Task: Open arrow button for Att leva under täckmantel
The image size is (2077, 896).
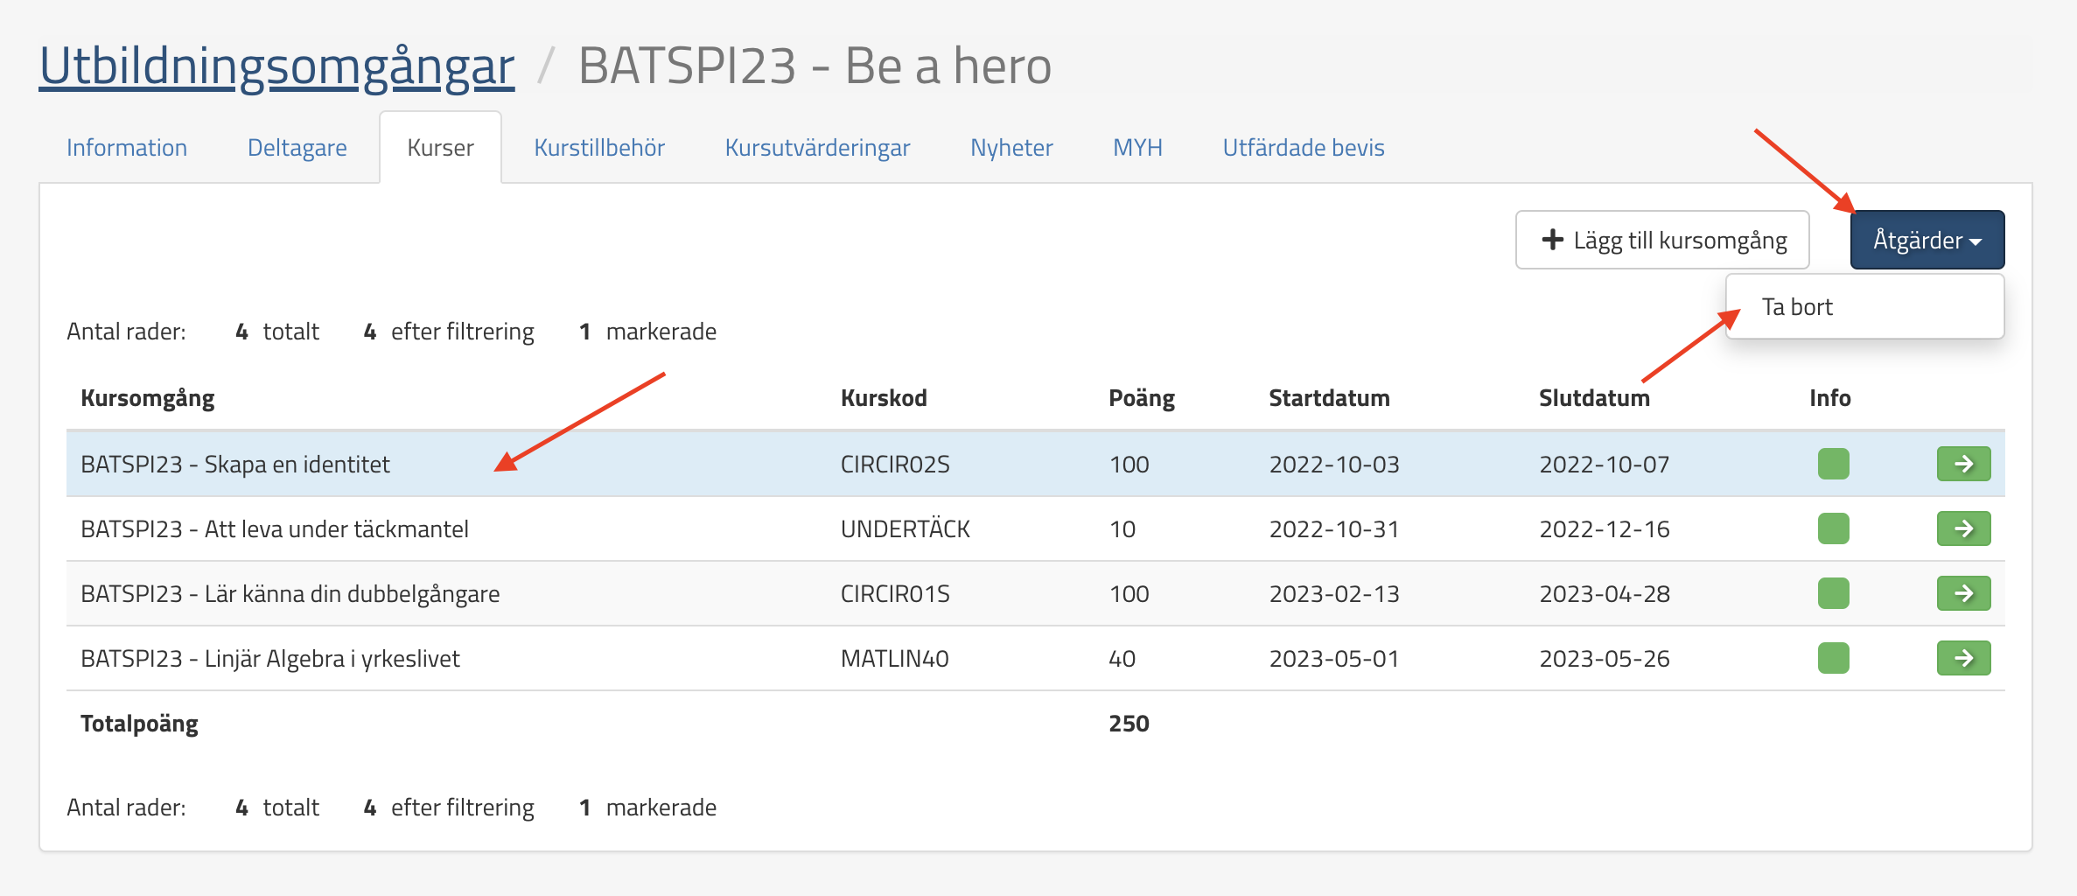Action: click(1962, 528)
